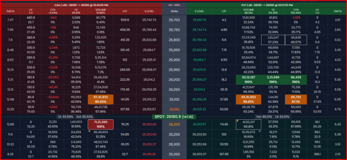347x160 pixels.
Task: Click the orange put COI 85,732 cell
Action: tap(296, 99)
